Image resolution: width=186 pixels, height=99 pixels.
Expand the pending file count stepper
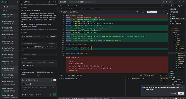tap(38, 80)
